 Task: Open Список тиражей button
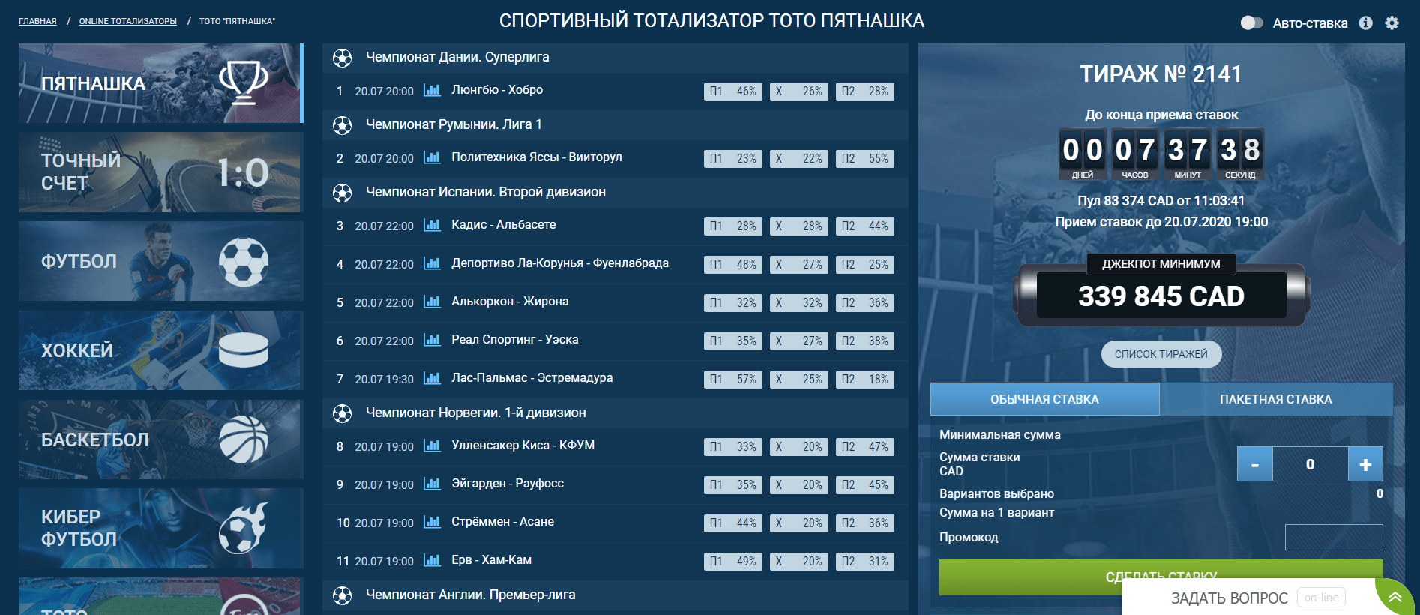click(x=1161, y=354)
